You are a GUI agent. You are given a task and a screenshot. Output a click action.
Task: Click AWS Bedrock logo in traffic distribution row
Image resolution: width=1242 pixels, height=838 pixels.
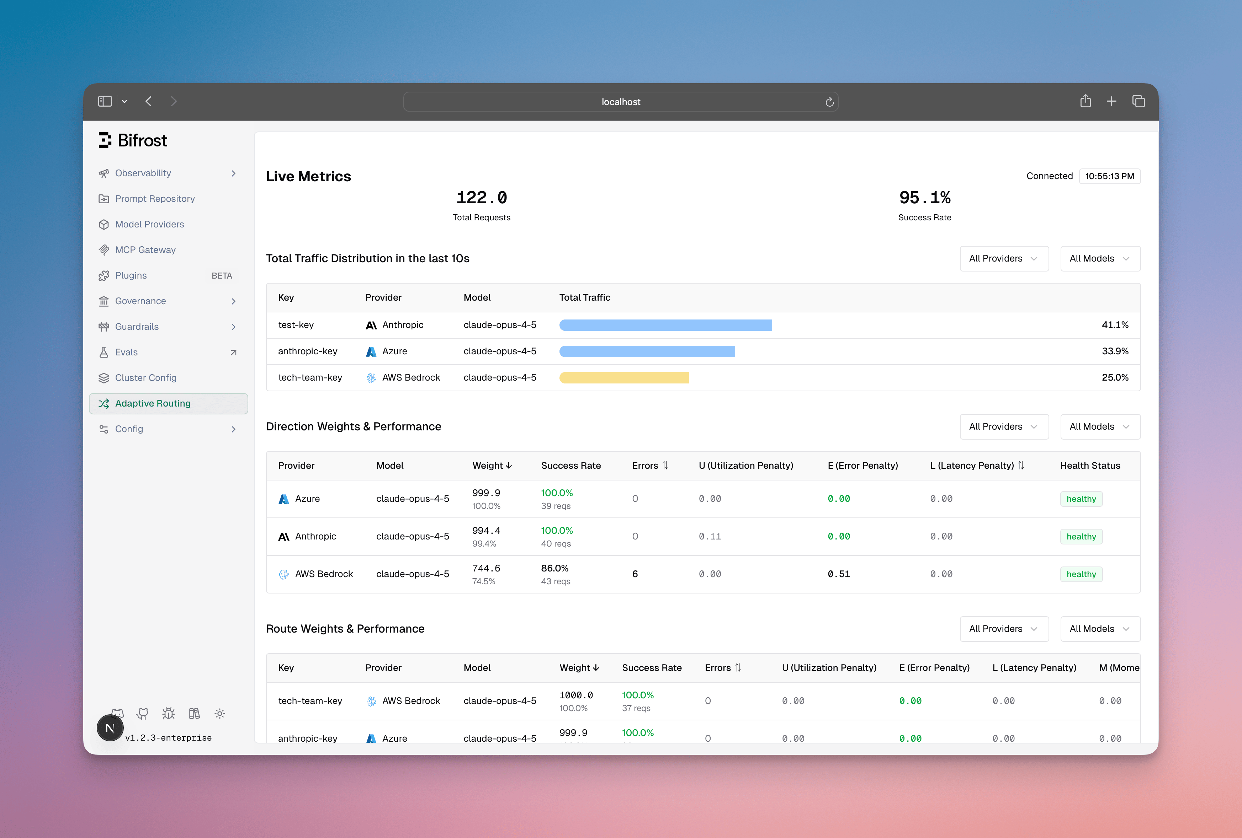tap(371, 378)
